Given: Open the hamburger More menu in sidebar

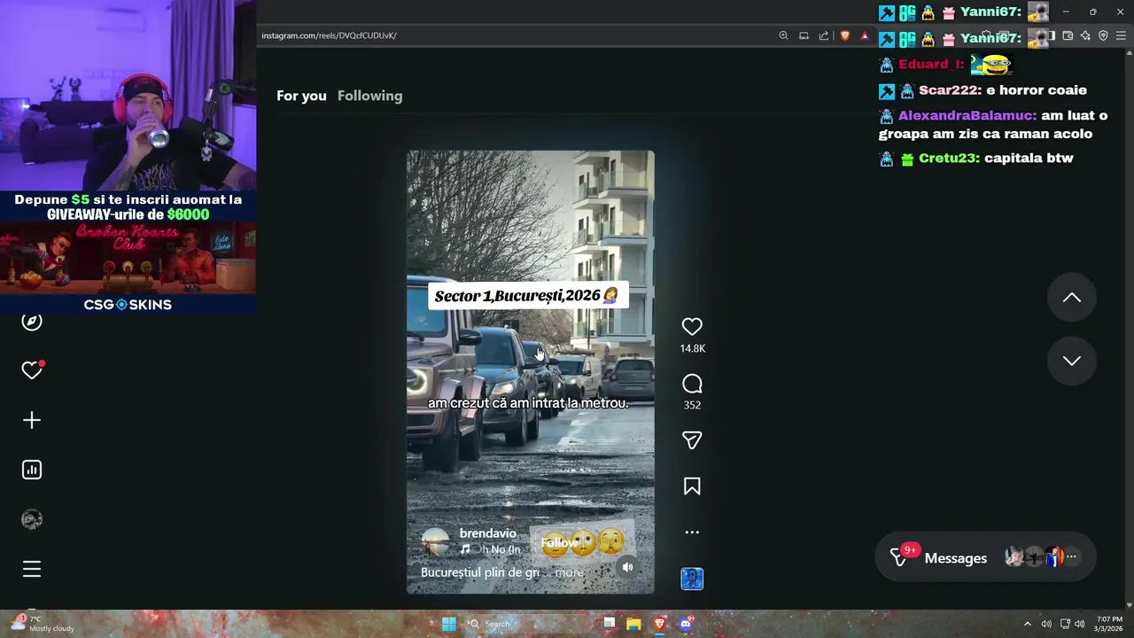Looking at the screenshot, I should [32, 569].
